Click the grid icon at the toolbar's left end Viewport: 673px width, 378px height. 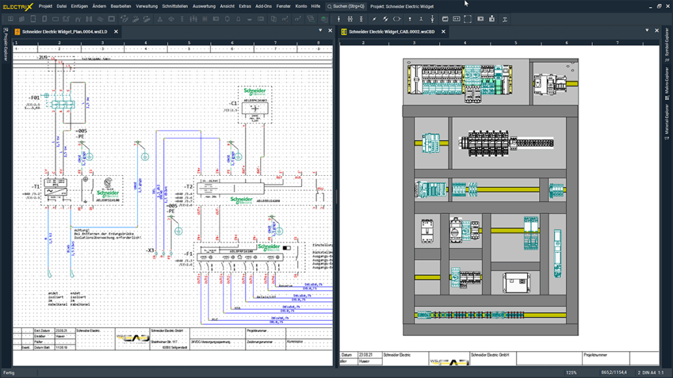pyautogui.click(x=11, y=18)
